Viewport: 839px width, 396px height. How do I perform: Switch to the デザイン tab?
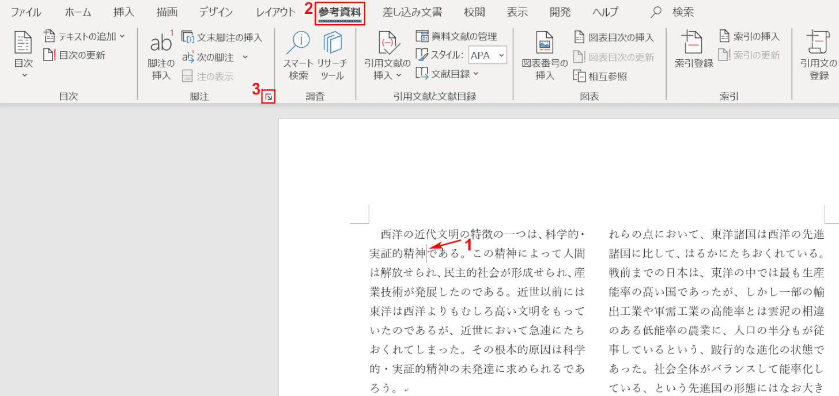click(216, 12)
